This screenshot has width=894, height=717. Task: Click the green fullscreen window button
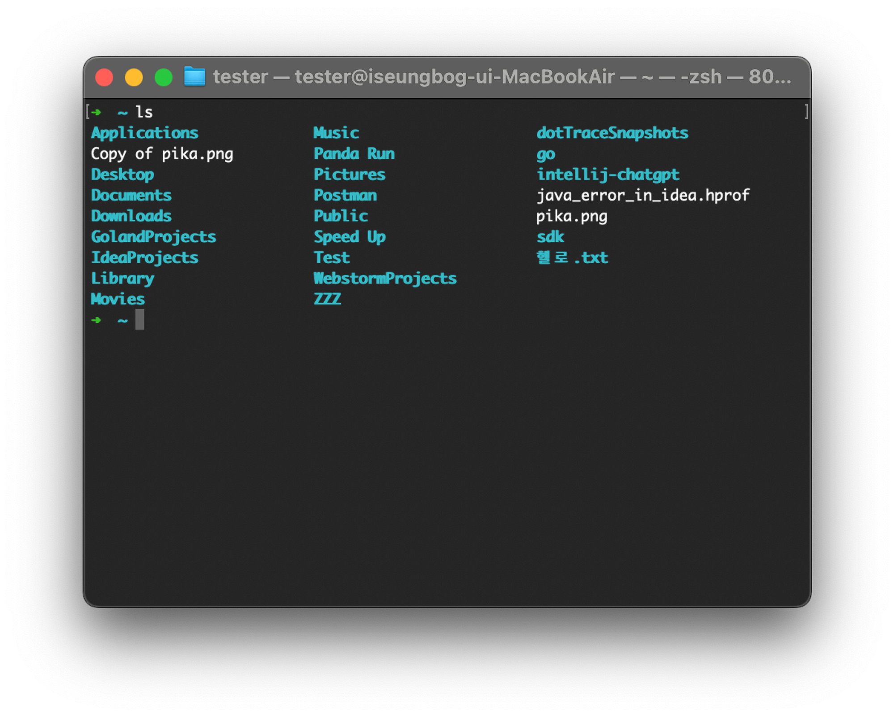(164, 77)
